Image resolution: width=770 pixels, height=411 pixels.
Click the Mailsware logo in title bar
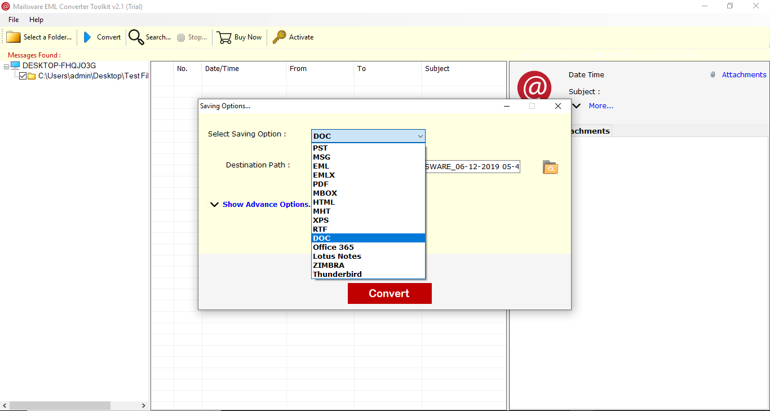(x=6, y=6)
